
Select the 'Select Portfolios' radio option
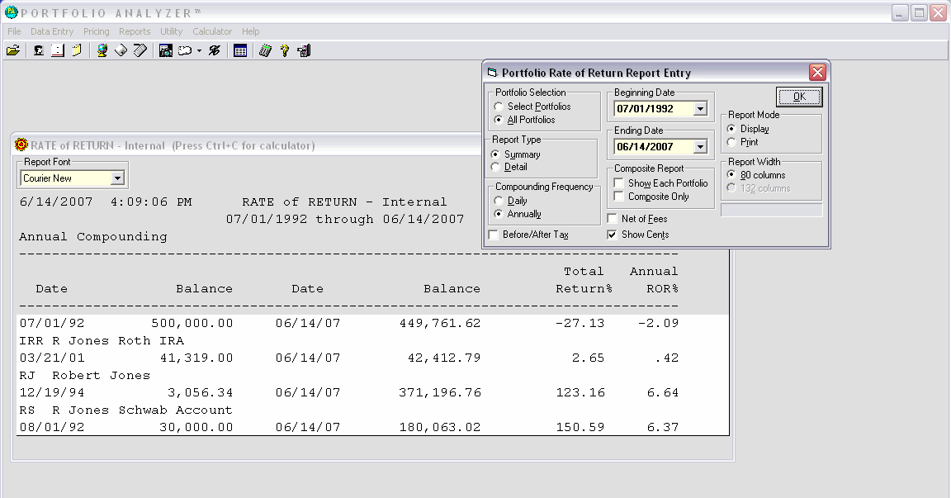tap(498, 107)
